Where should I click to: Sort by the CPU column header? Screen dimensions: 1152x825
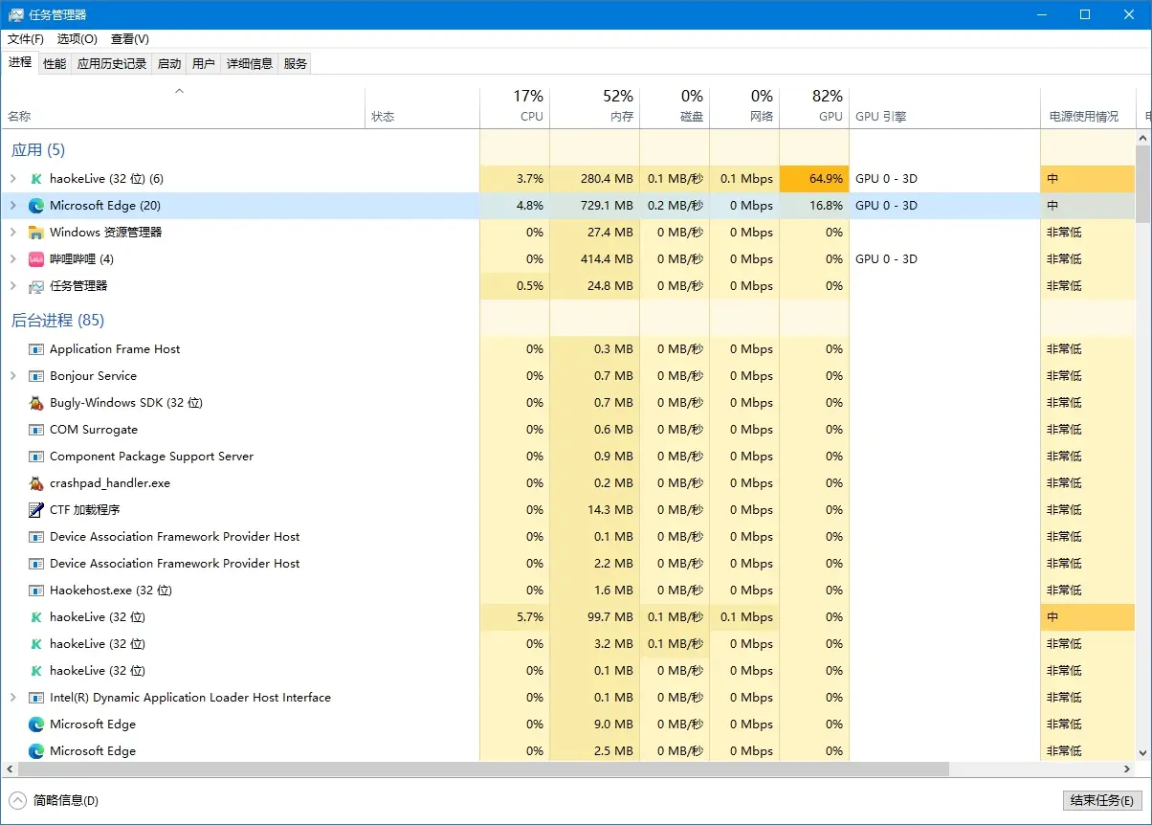click(515, 107)
